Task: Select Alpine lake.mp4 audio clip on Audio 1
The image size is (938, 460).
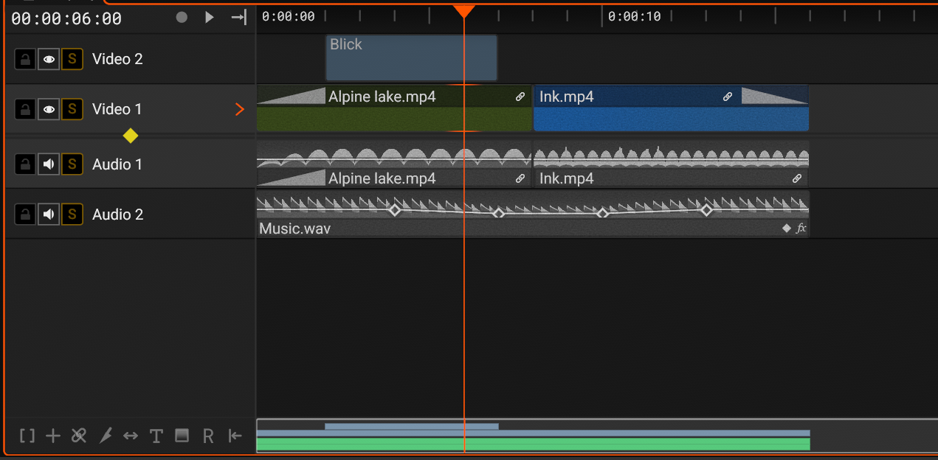Action: tap(394, 164)
